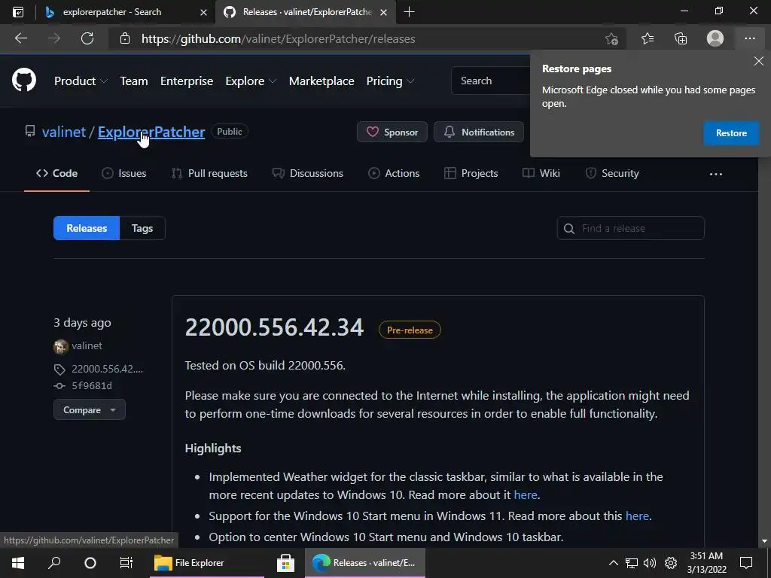Click the Edge profile avatar

[x=715, y=38]
